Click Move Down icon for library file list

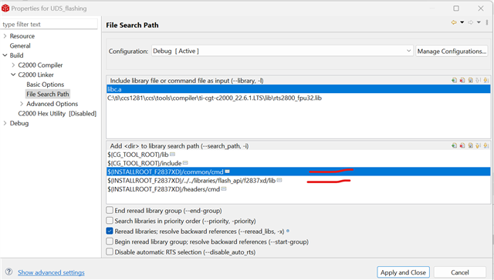pyautogui.click(x=486, y=80)
